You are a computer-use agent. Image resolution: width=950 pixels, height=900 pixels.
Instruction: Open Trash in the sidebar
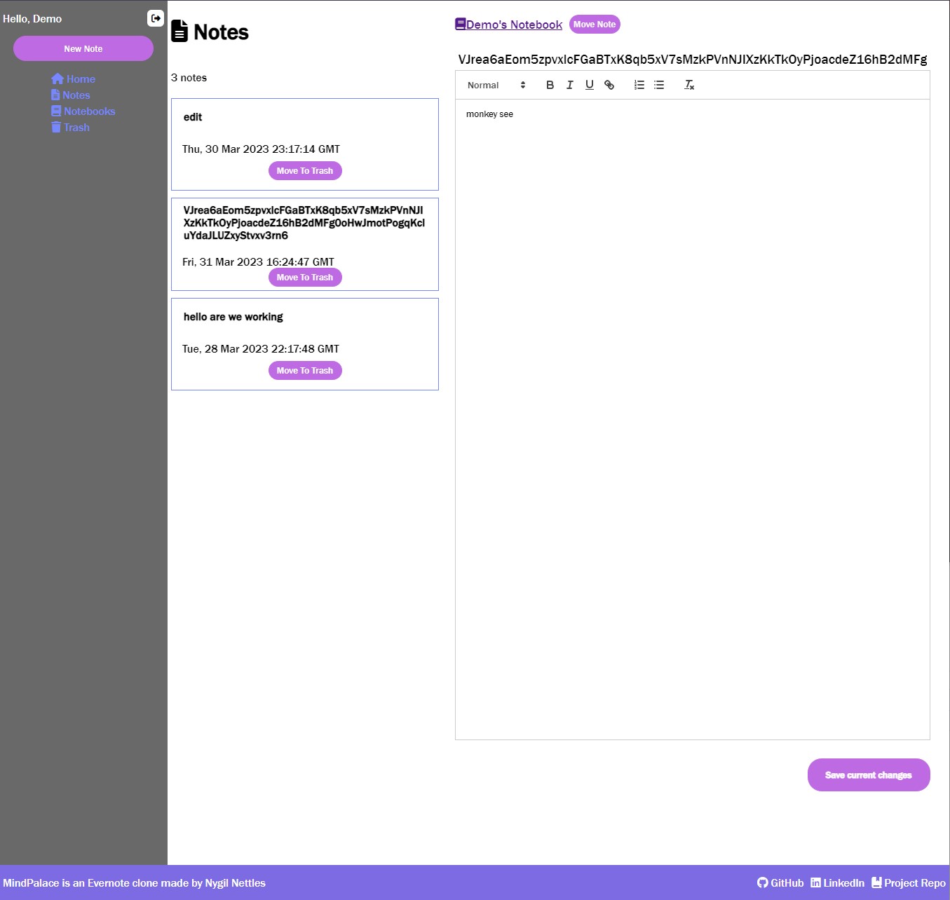tap(71, 128)
